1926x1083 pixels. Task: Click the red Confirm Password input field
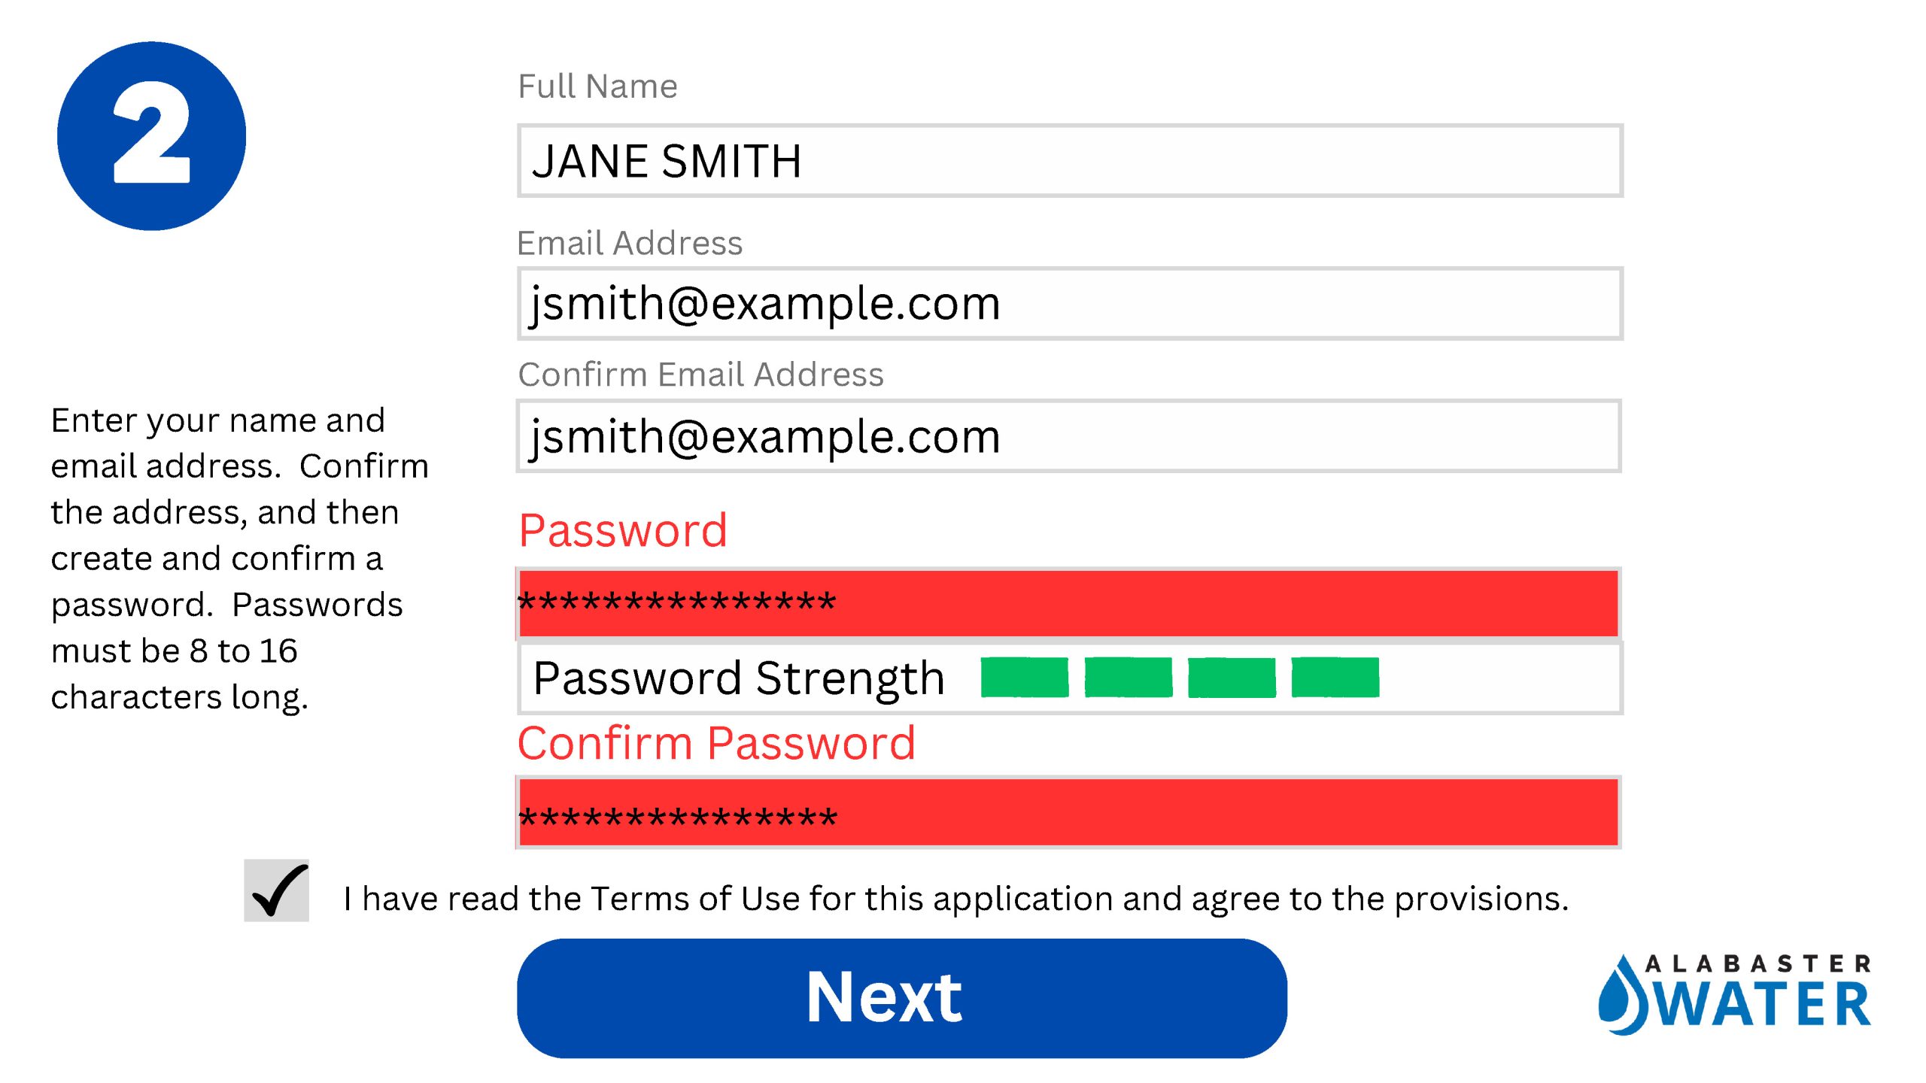1069,812
